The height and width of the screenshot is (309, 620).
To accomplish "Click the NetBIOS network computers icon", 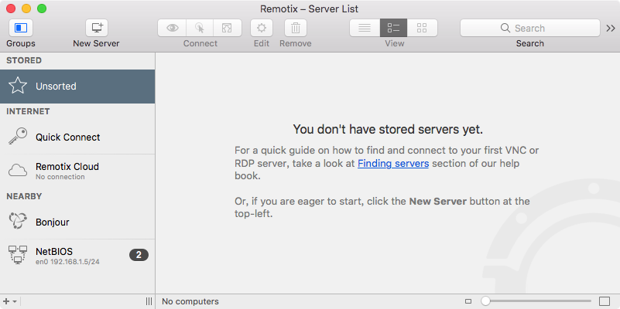I will [x=18, y=255].
